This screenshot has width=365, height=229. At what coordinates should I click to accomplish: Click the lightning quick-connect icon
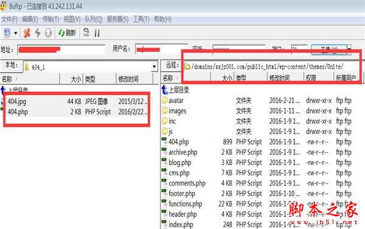coord(38,33)
